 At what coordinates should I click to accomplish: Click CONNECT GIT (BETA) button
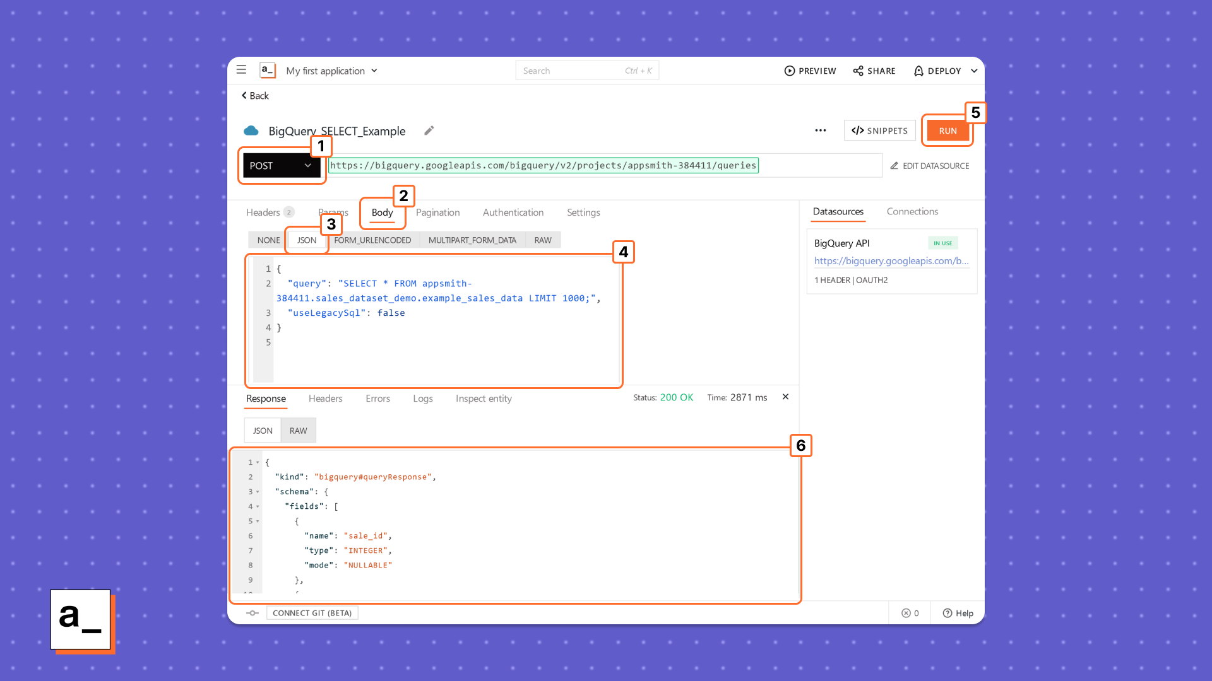[x=312, y=613]
